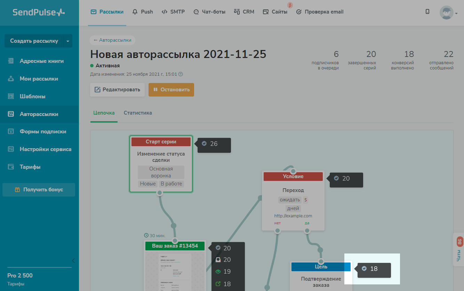Click the Основная воронка tag
Image resolution: width=464 pixels, height=291 pixels.
tap(161, 172)
